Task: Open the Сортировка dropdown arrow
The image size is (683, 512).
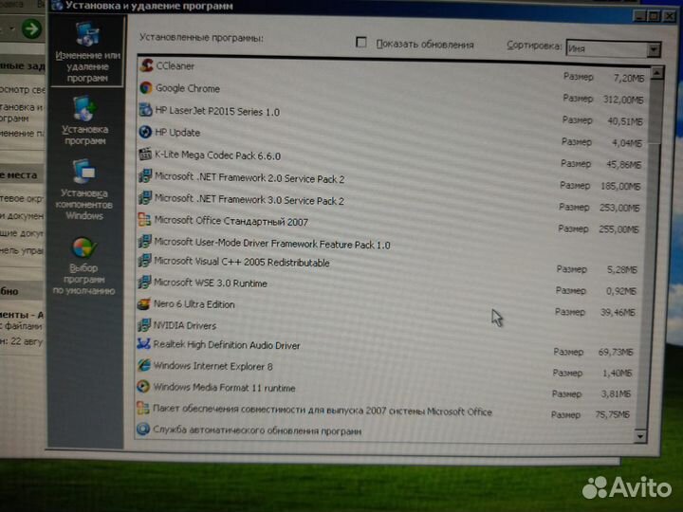Action: (x=654, y=49)
